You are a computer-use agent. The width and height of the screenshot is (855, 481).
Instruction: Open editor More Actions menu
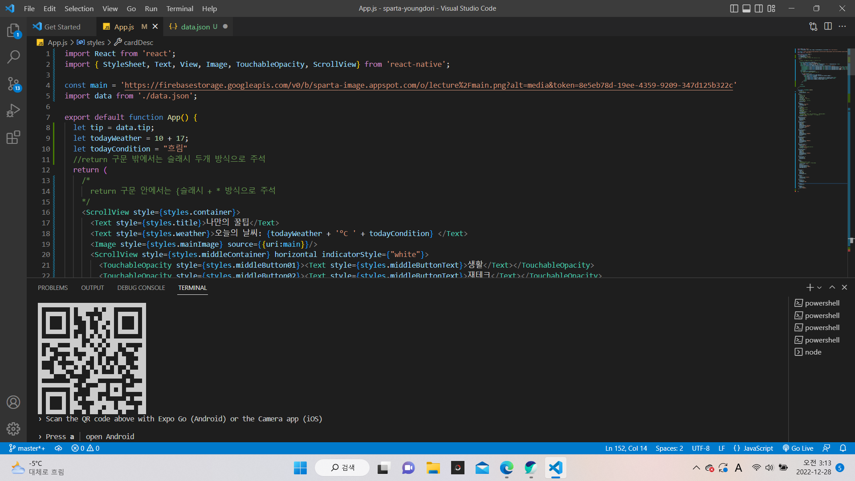pos(842,27)
